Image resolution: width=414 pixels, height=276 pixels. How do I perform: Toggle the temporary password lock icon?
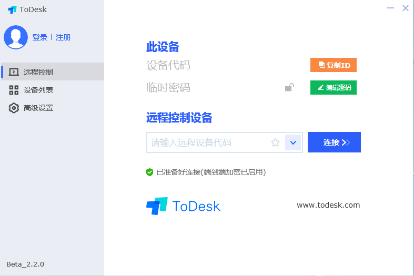[289, 87]
